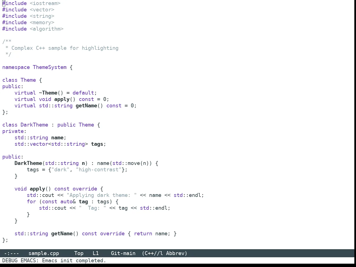Click 'std::move(n)' in the initializer list
This screenshot has width=356, height=267.
tap(131, 163)
